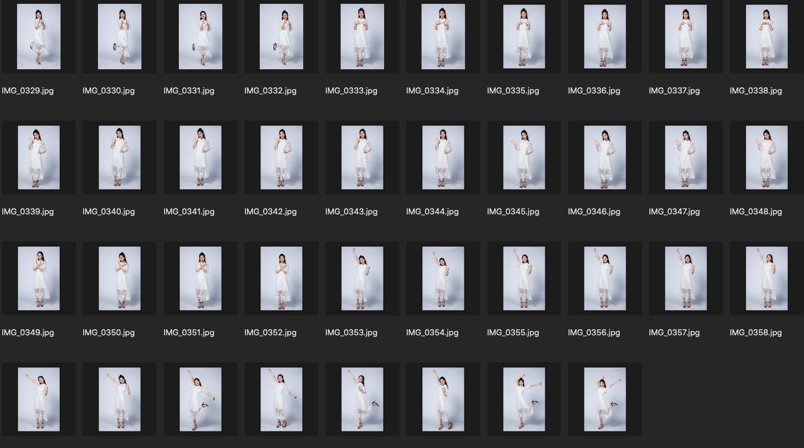Click the IMG_0352.jpg crossed-arms photo thumbnail
Viewport: 804px width, 448px height.
tap(281, 278)
